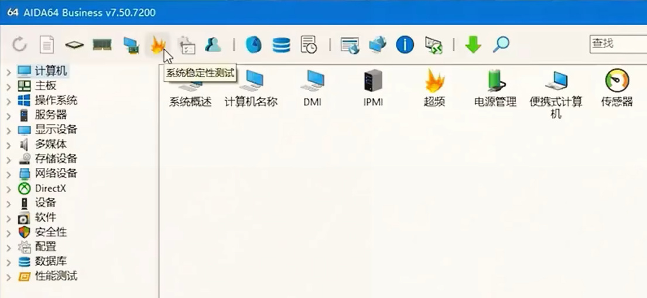Expand the 主板 tree node chevron
Image resolution: width=647 pixels, height=298 pixels.
click(9, 86)
